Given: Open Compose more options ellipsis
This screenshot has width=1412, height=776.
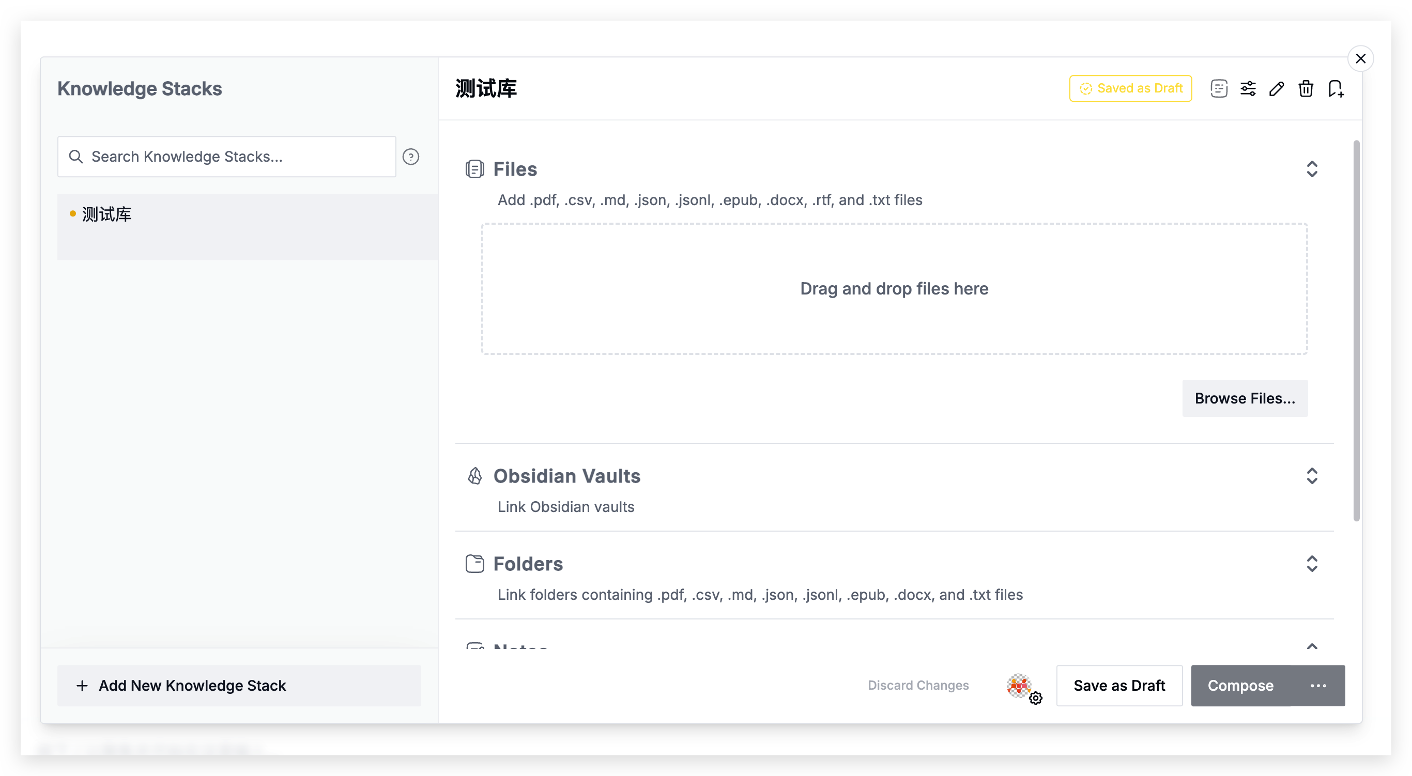Looking at the screenshot, I should (1318, 686).
